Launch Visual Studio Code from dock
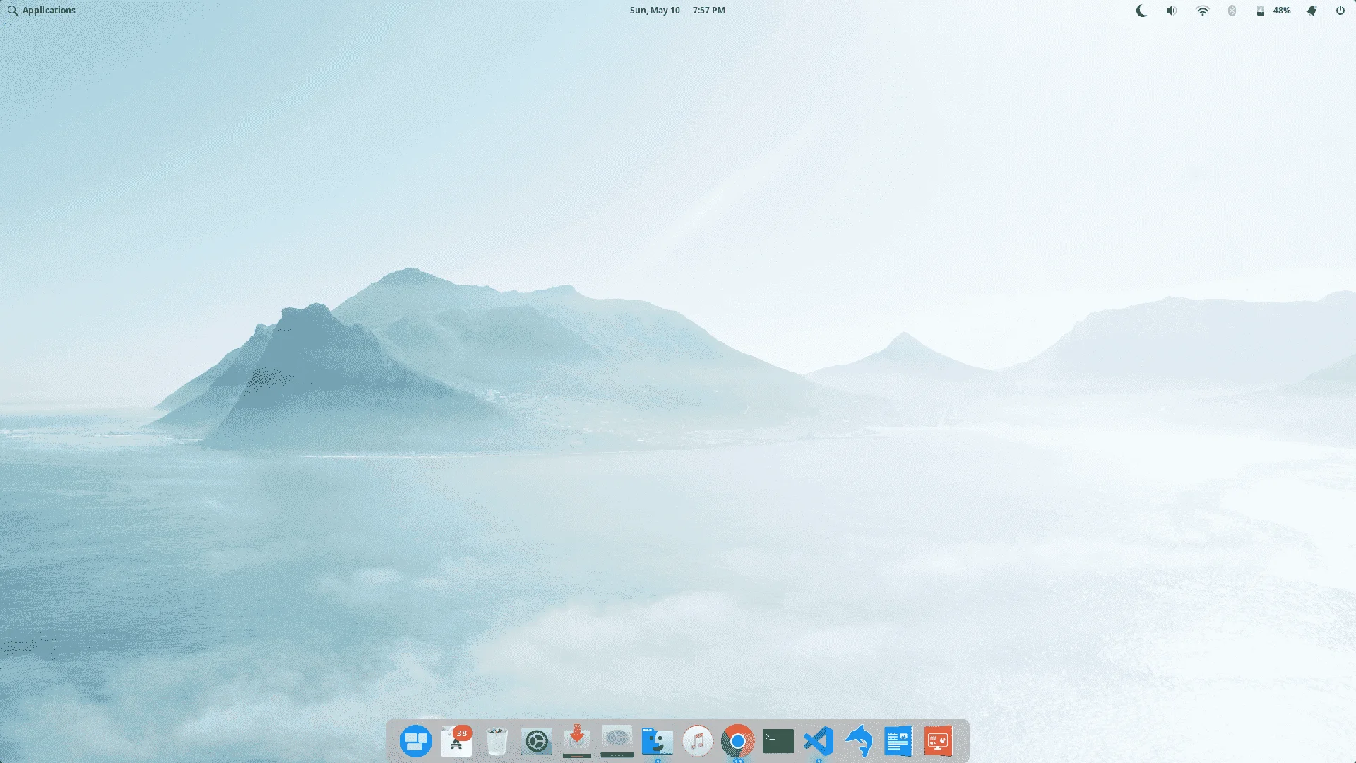 coord(819,741)
